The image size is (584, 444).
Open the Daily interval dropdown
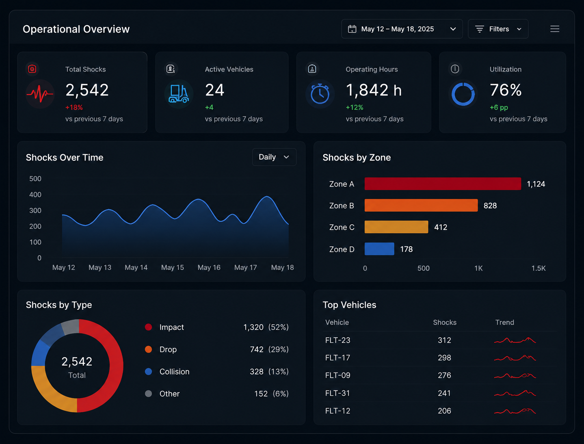point(275,157)
